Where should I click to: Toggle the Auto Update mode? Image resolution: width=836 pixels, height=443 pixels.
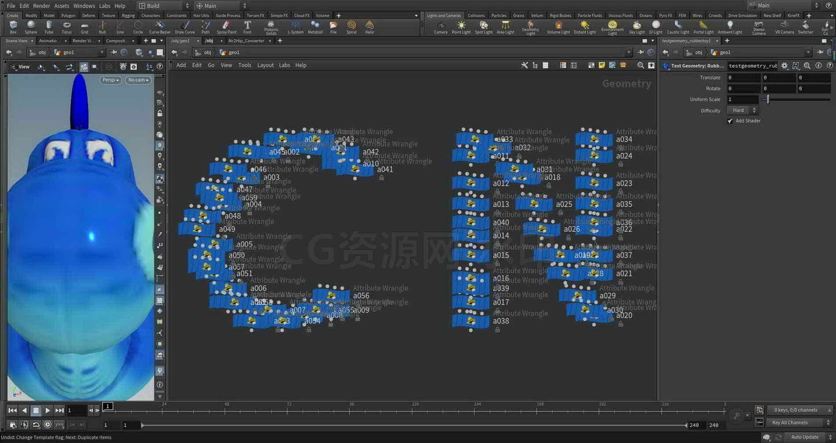click(804, 437)
